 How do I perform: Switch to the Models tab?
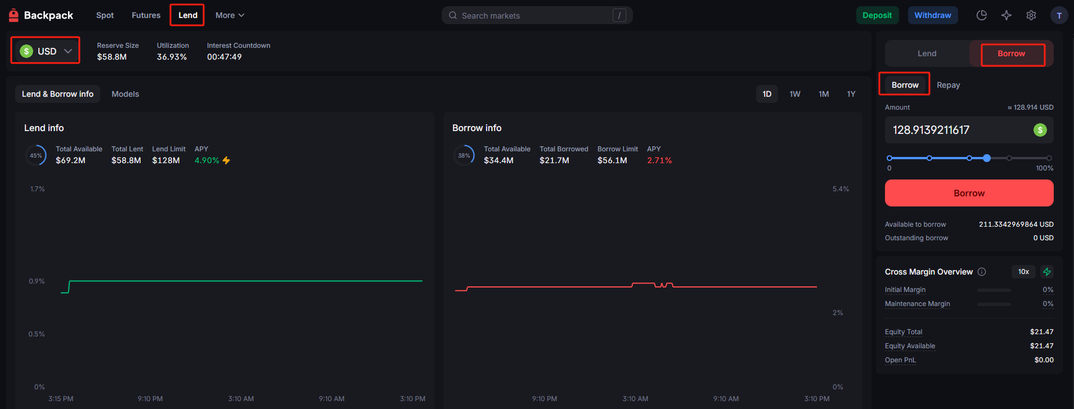click(x=125, y=94)
